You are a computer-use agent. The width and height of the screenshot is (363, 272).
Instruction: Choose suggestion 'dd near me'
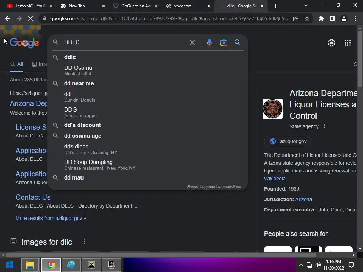pyautogui.click(x=148, y=84)
